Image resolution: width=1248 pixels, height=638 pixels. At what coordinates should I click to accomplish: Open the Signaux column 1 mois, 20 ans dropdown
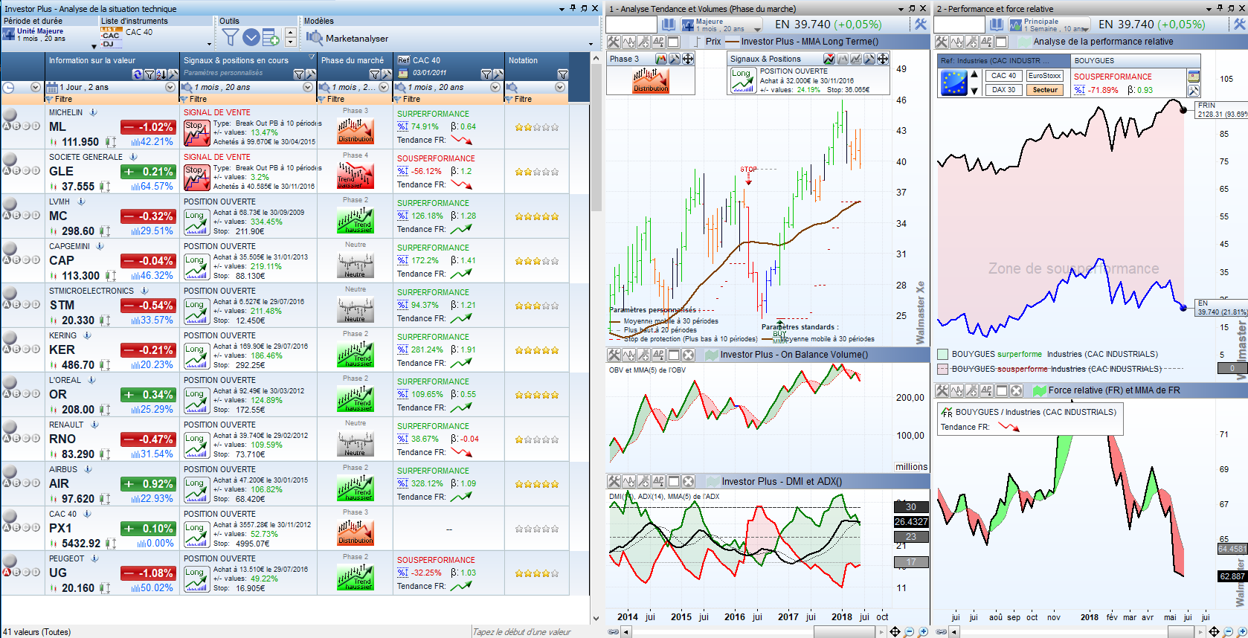click(x=308, y=87)
